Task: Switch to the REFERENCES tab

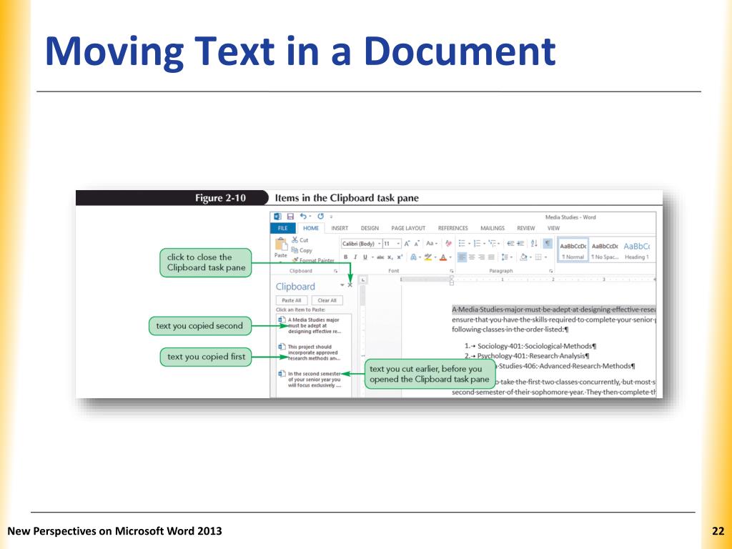Action: [x=452, y=228]
